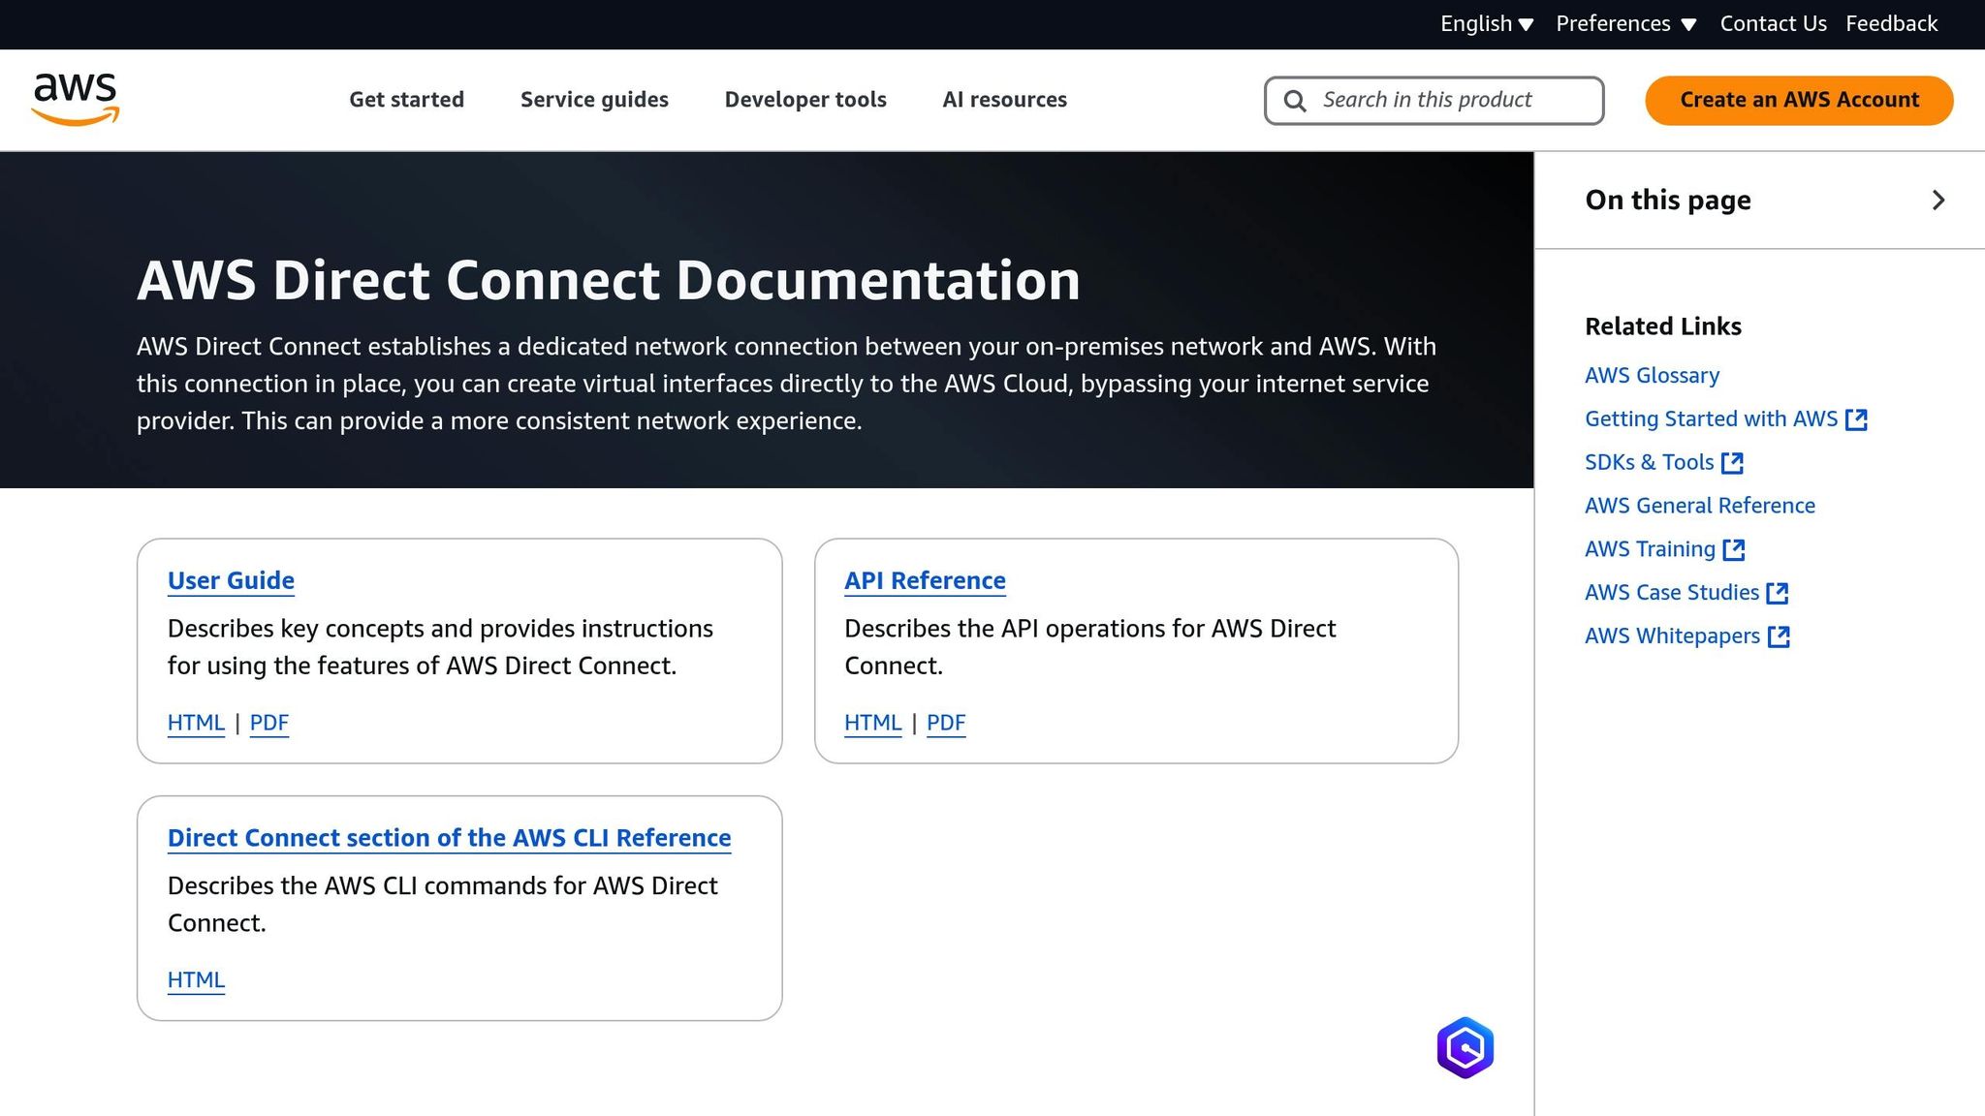Focus the Search in this product field

(1434, 101)
